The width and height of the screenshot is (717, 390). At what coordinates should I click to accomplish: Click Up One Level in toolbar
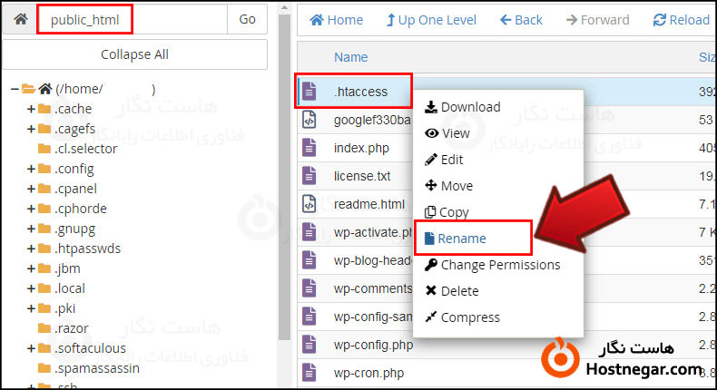pyautogui.click(x=431, y=20)
